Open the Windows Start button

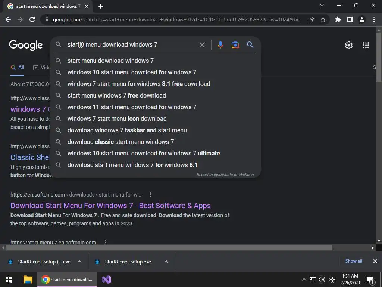9,280
